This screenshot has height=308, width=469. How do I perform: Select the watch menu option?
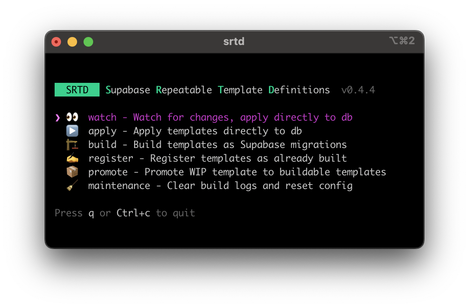click(x=220, y=117)
